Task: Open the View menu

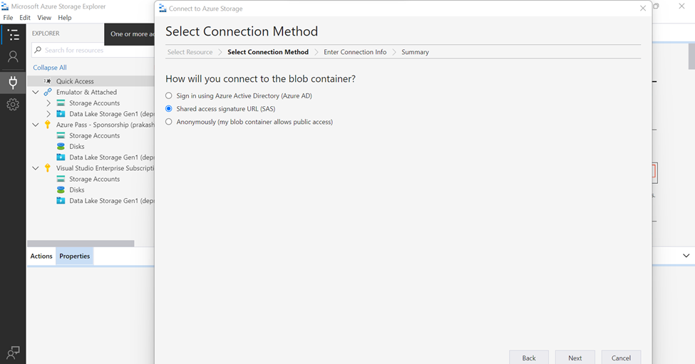Action: [x=44, y=18]
